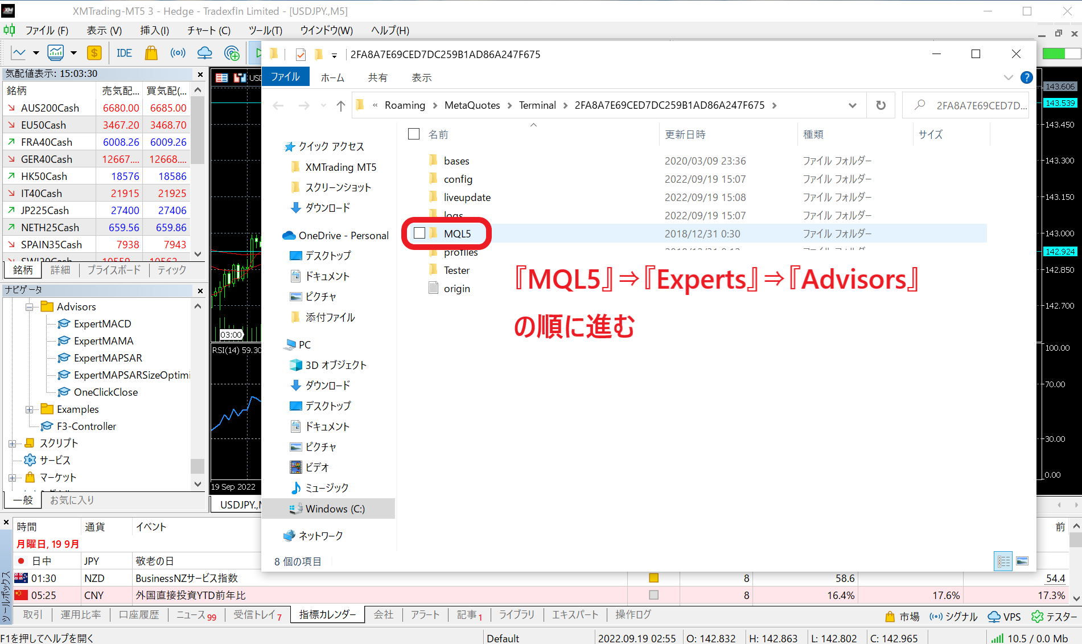This screenshot has height=644, width=1082.
Task: Tick the checkbox next to MQL5 folder
Action: pos(419,233)
